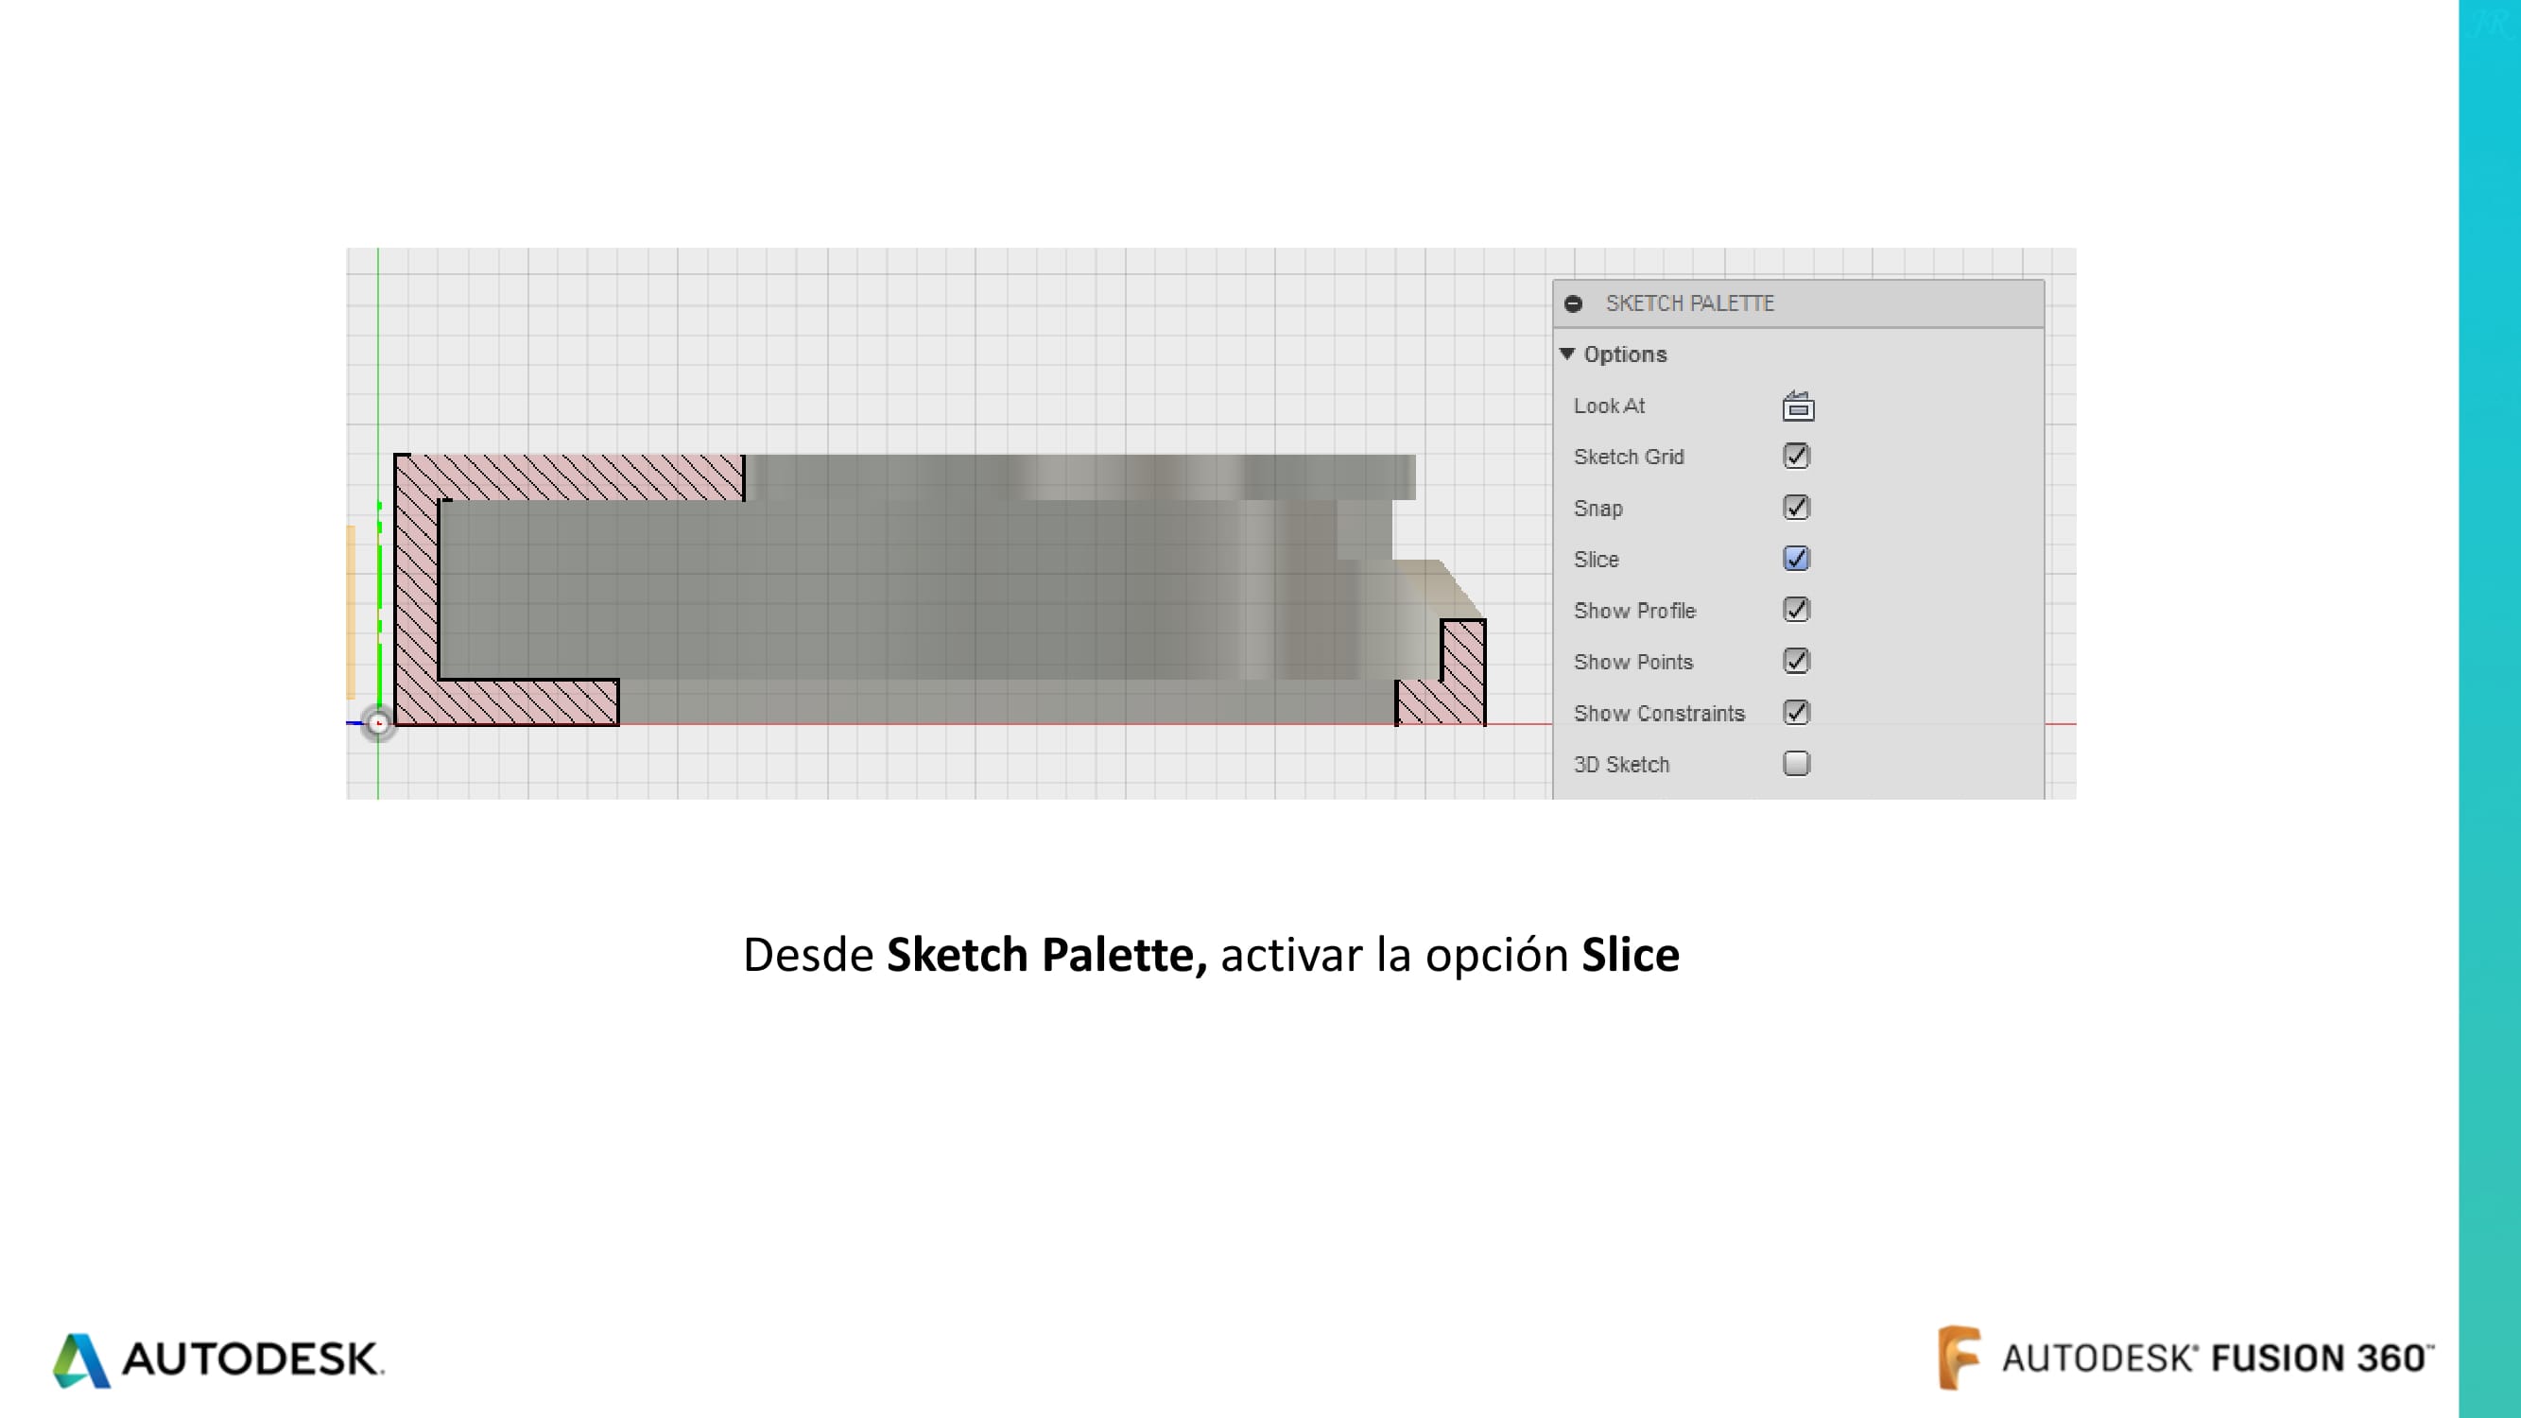Disable the Snap option in Sketch Palette
The height and width of the screenshot is (1418, 2521).
click(1797, 508)
